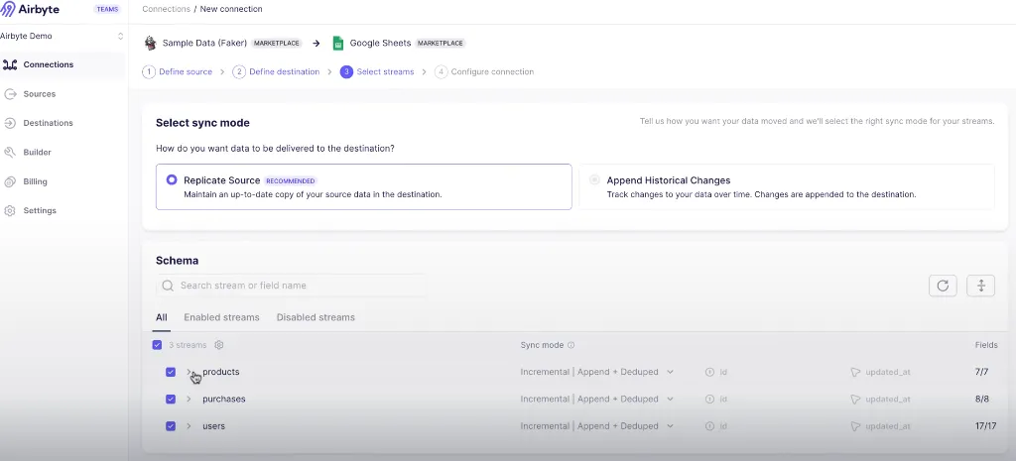Open the Airbyte Demo workspace switcher

63,37
